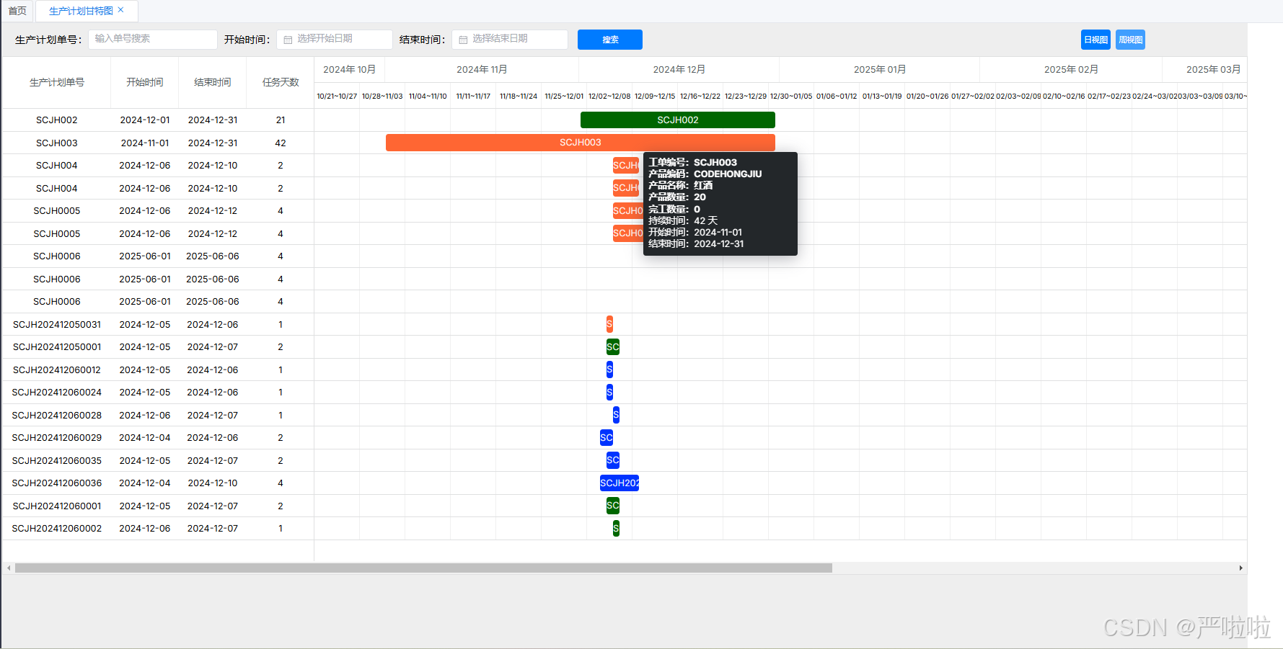Click the 2024年 10月 month header
This screenshot has width=1283, height=649.
click(x=350, y=69)
